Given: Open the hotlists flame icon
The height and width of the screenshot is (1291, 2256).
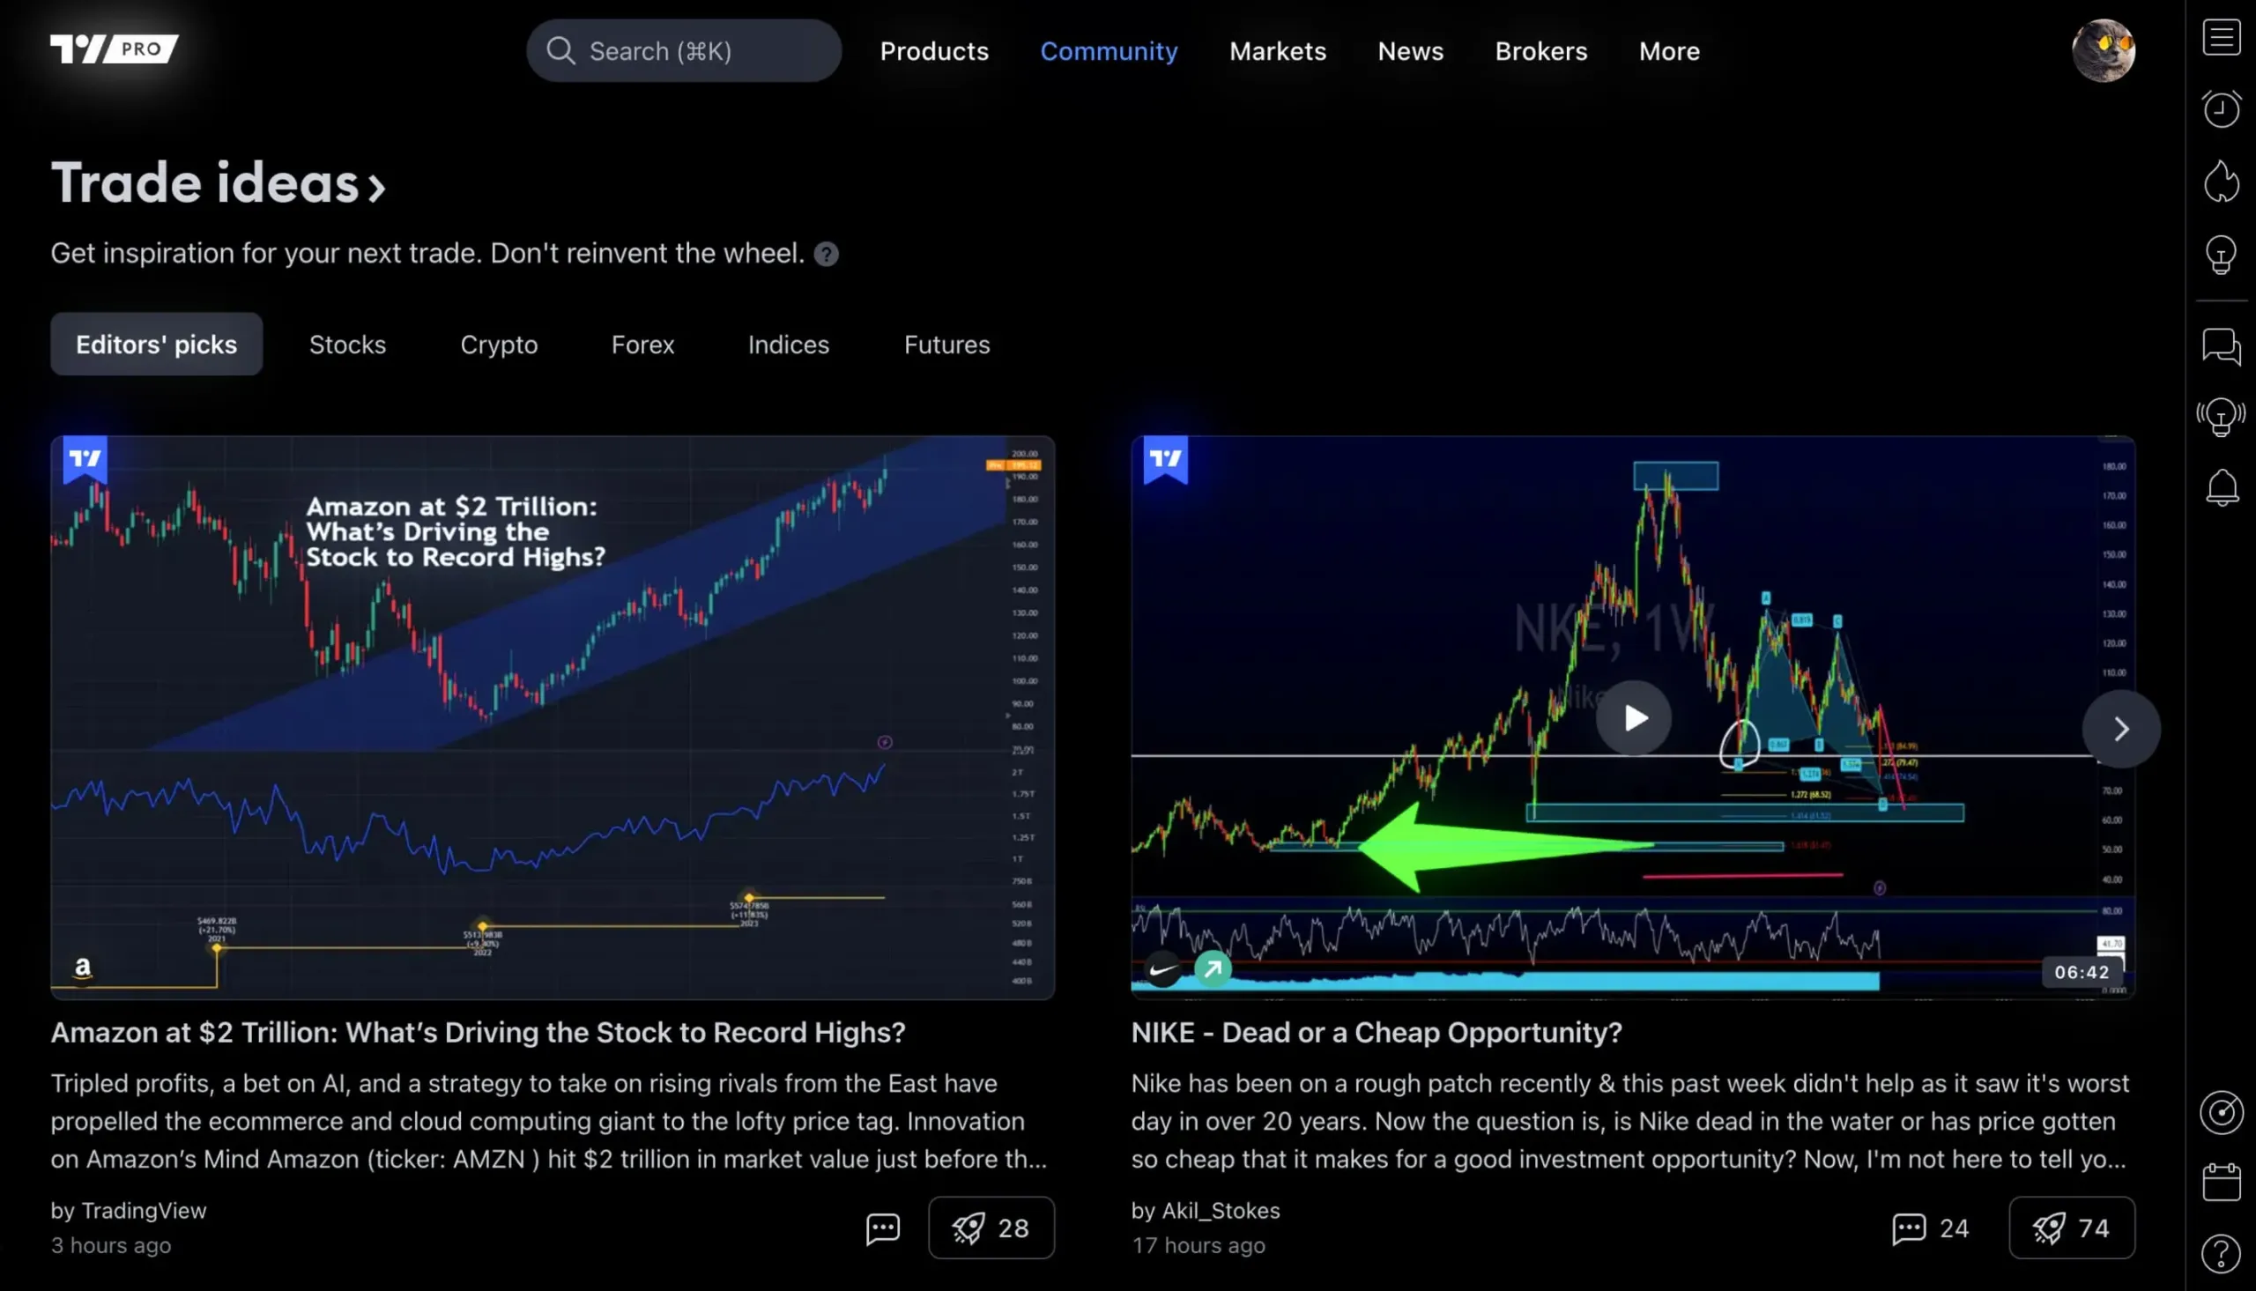Looking at the screenshot, I should [2221, 182].
